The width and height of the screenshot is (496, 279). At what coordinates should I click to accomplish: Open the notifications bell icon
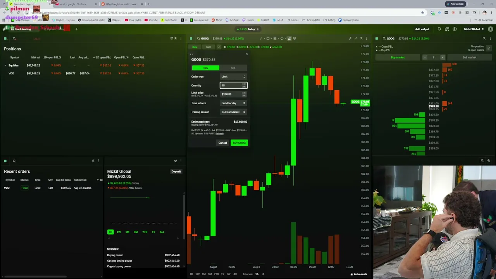click(439, 29)
